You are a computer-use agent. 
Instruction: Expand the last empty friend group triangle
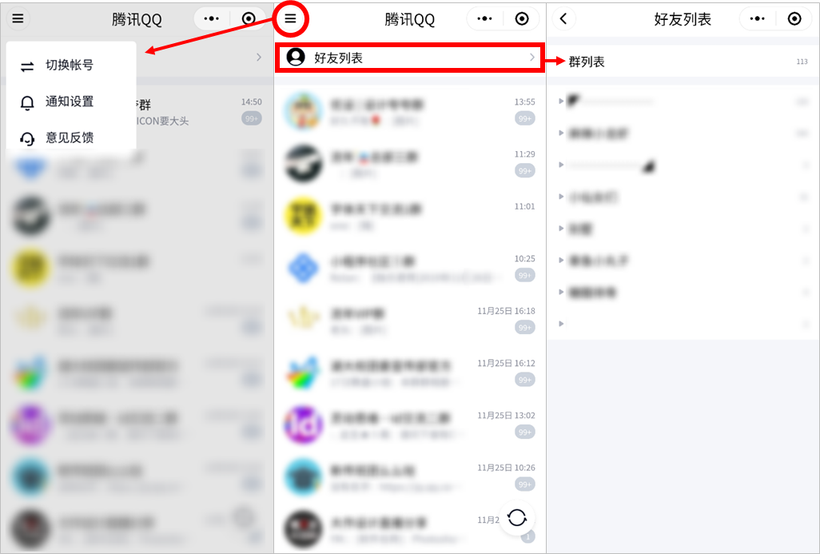(x=561, y=324)
